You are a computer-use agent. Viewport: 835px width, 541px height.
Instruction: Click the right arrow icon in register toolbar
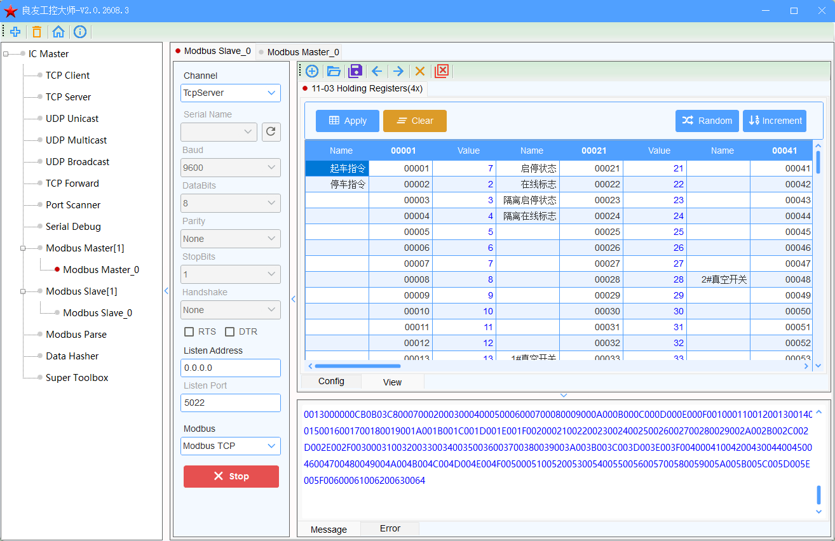(398, 71)
